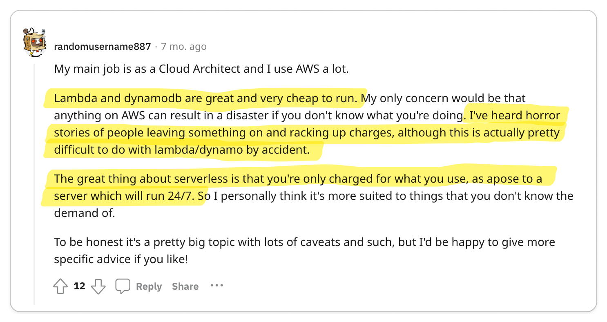This screenshot has width=607, height=322.
Task: Collapse the thread using the vertical line
Action: (x=35, y=184)
